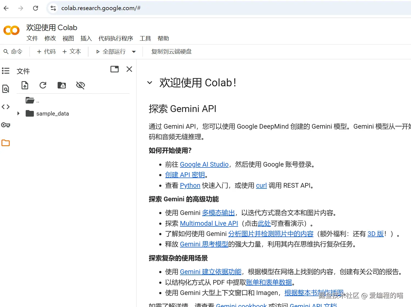411x307 pixels.
Task: Close the 文件 panel
Action: click(129, 69)
